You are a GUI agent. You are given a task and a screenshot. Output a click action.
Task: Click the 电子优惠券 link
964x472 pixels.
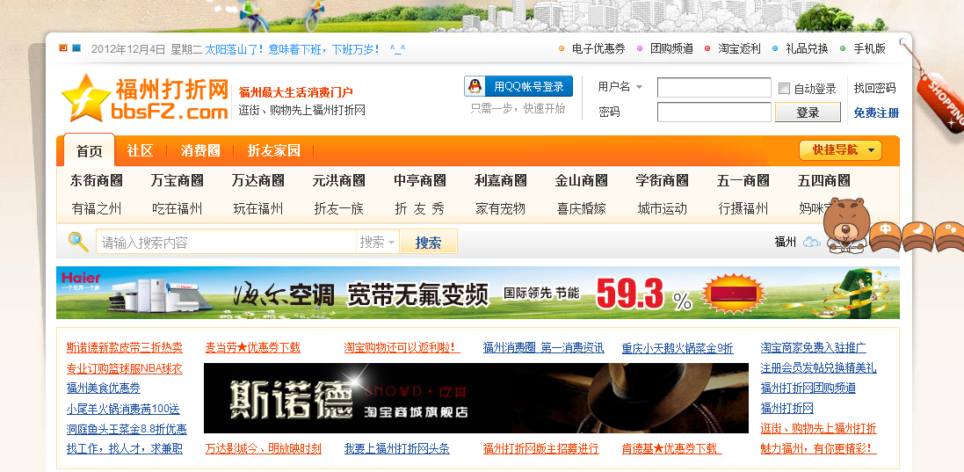pos(598,48)
